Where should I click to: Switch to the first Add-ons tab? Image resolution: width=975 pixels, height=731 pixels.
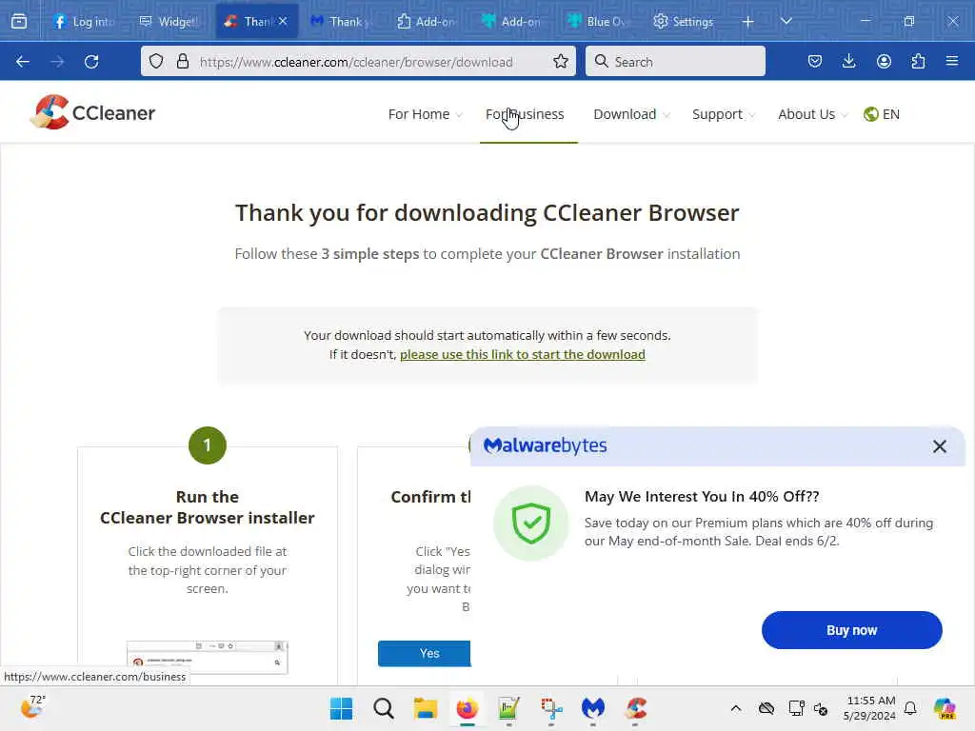427,22
